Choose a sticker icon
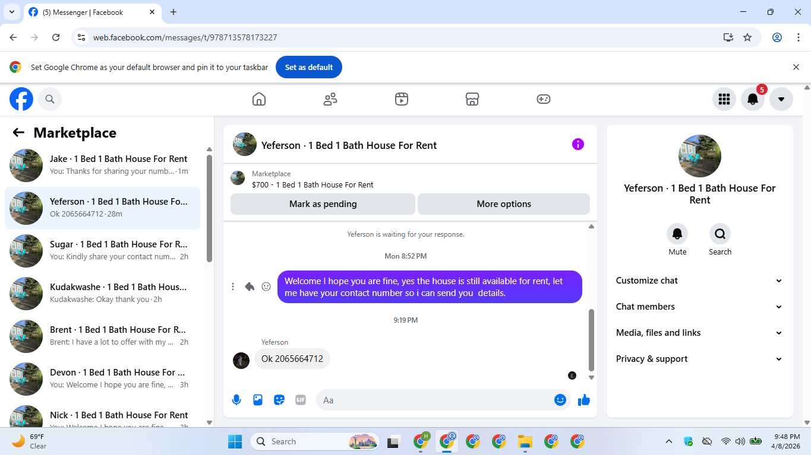The width and height of the screenshot is (811, 455). 279,400
